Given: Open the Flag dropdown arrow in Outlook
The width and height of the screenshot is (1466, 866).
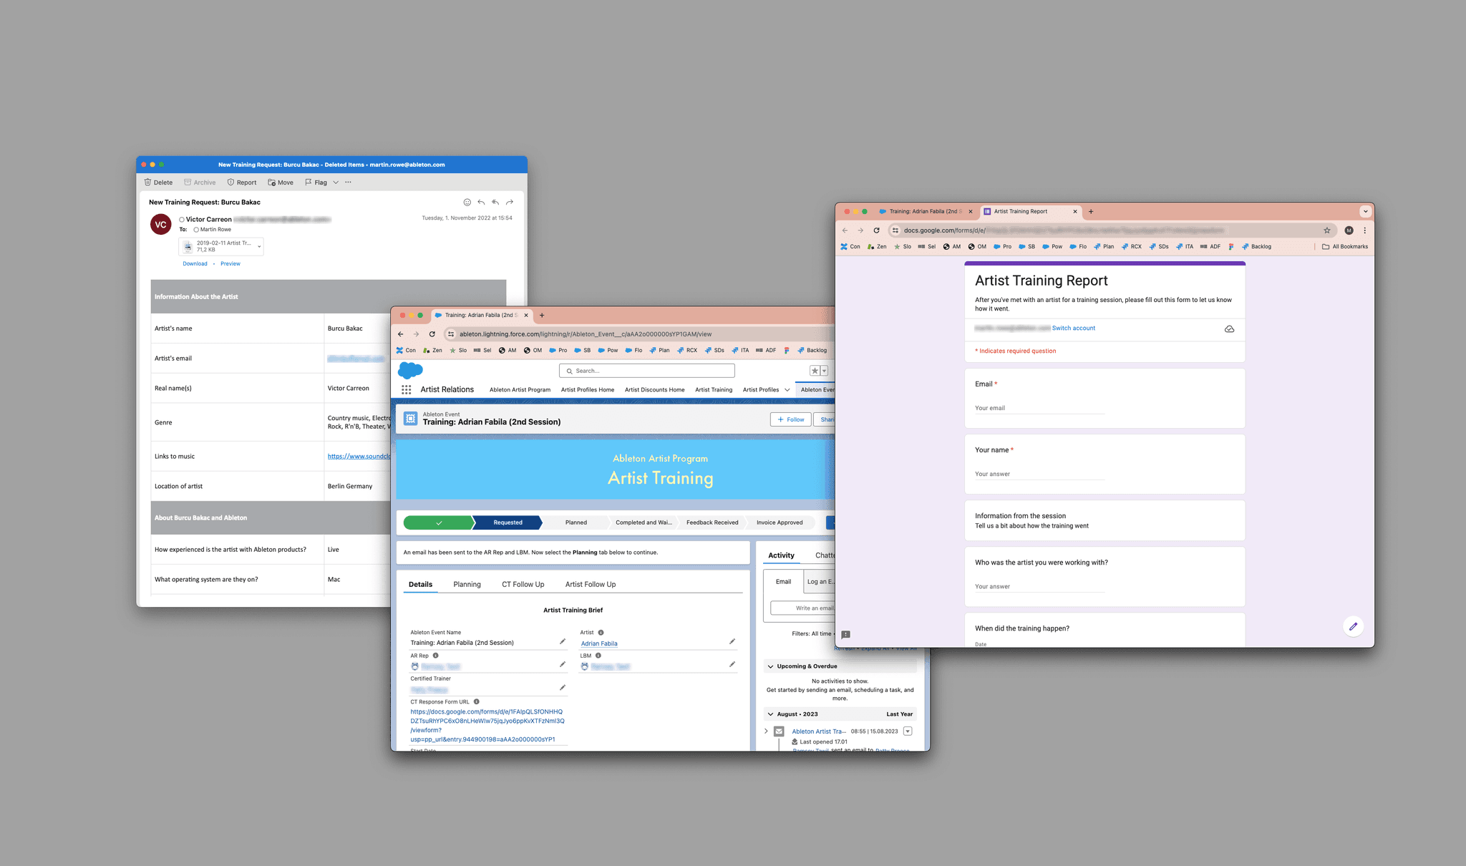Looking at the screenshot, I should [x=336, y=183].
